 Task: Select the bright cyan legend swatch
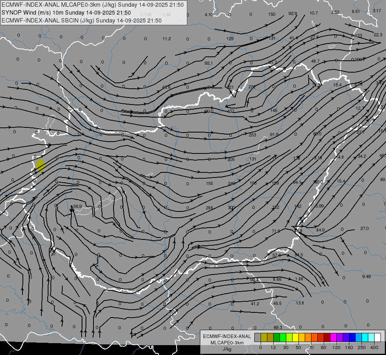[x=365, y=338]
